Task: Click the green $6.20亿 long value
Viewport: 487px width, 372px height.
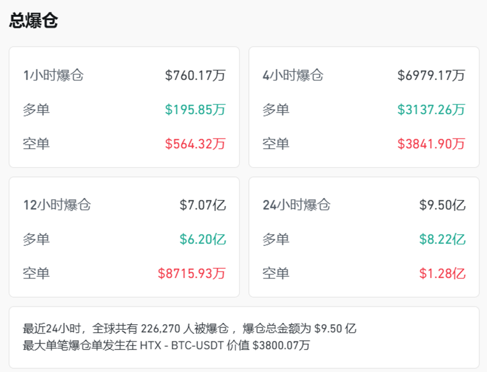Action: (203, 239)
